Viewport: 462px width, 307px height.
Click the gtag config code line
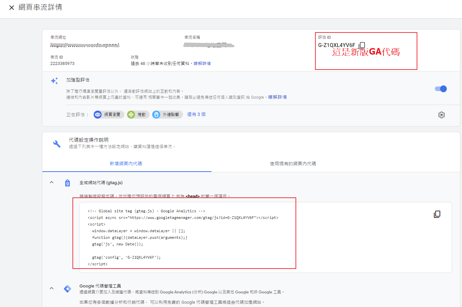(x=126, y=257)
